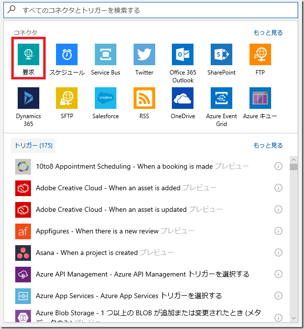Select the SharePoint connector
This screenshot has width=304, height=329.
(x=221, y=54)
